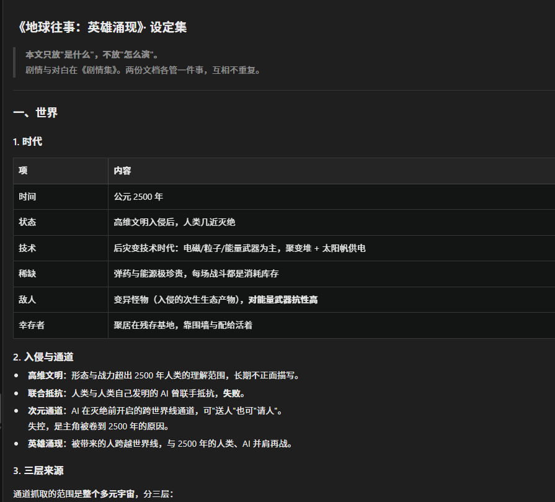Click the table cell 公元 2500 年
555x502 pixels.
coord(331,197)
